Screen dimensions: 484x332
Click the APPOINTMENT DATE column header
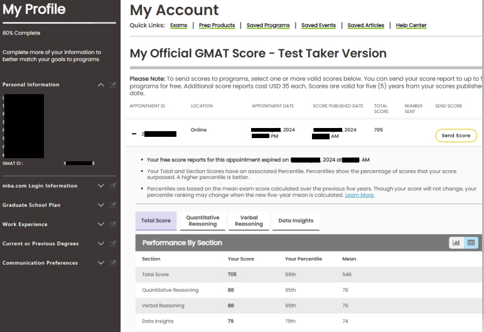point(273,106)
